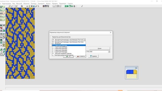This screenshot has width=162, height=91.
Task: Select the first blue swatch in palette
Action: pos(128,72)
